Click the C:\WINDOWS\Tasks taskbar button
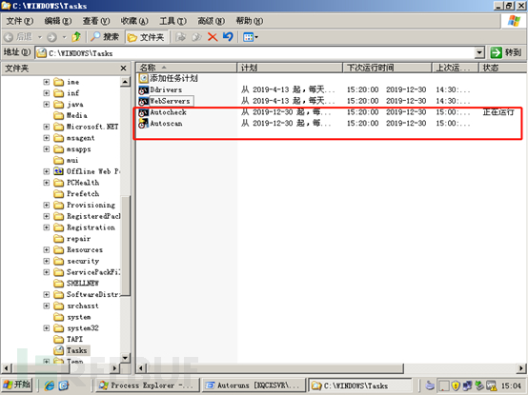 pos(360,385)
